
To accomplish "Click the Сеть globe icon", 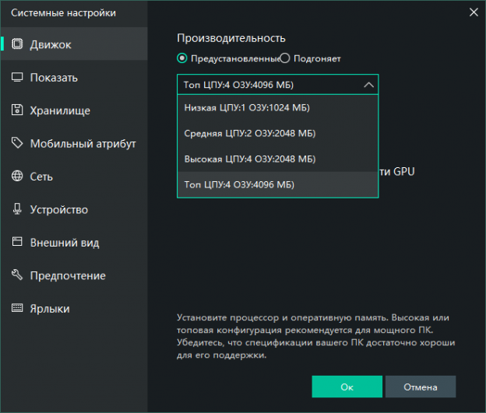I will 17,177.
